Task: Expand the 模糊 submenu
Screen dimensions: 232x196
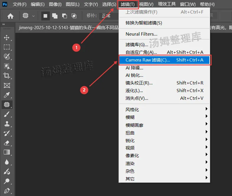Action: 164,117
